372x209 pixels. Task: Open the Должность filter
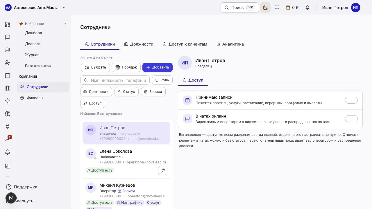tap(96, 92)
